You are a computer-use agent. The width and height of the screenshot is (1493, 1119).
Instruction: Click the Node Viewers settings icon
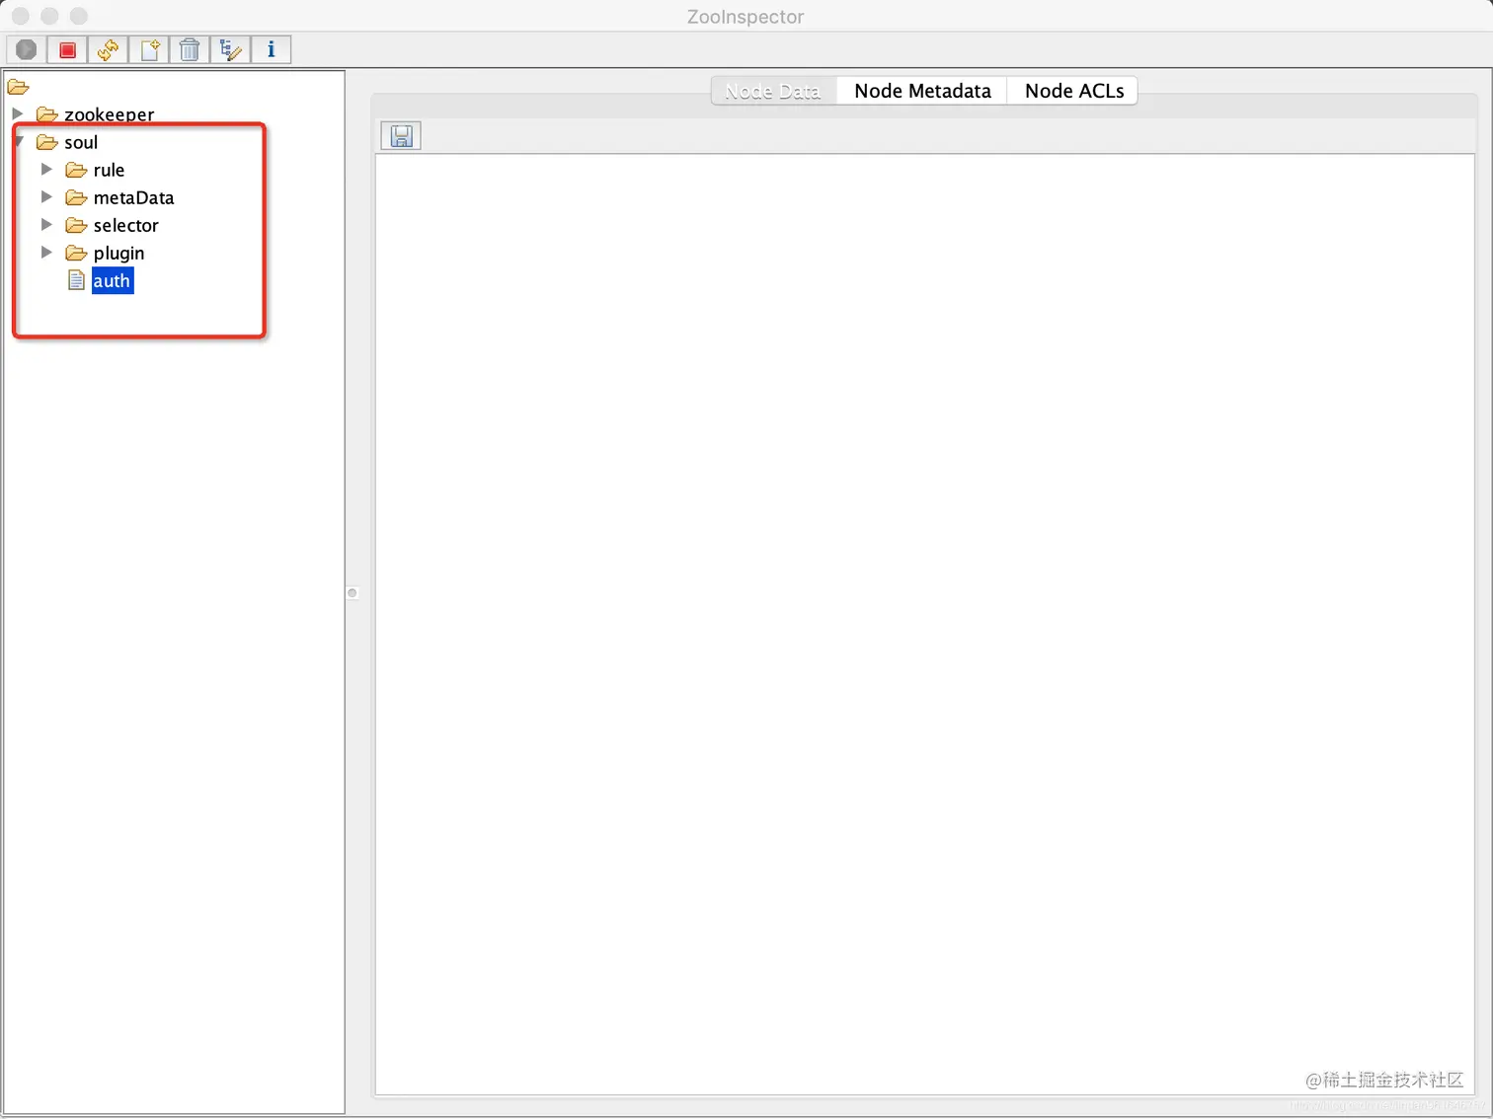click(x=230, y=49)
